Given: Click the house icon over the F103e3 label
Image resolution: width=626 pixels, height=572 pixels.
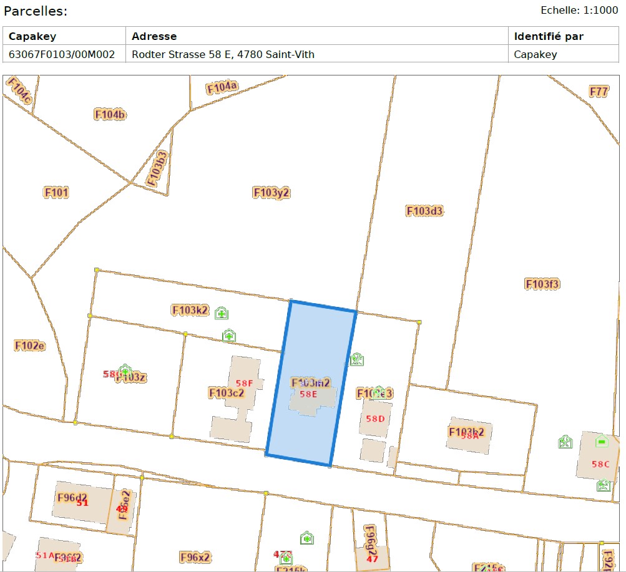Looking at the screenshot, I should pyautogui.click(x=378, y=392).
